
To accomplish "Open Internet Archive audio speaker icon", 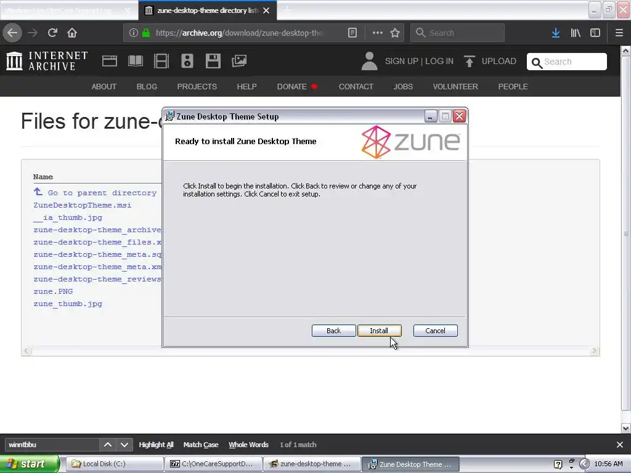I will point(187,61).
